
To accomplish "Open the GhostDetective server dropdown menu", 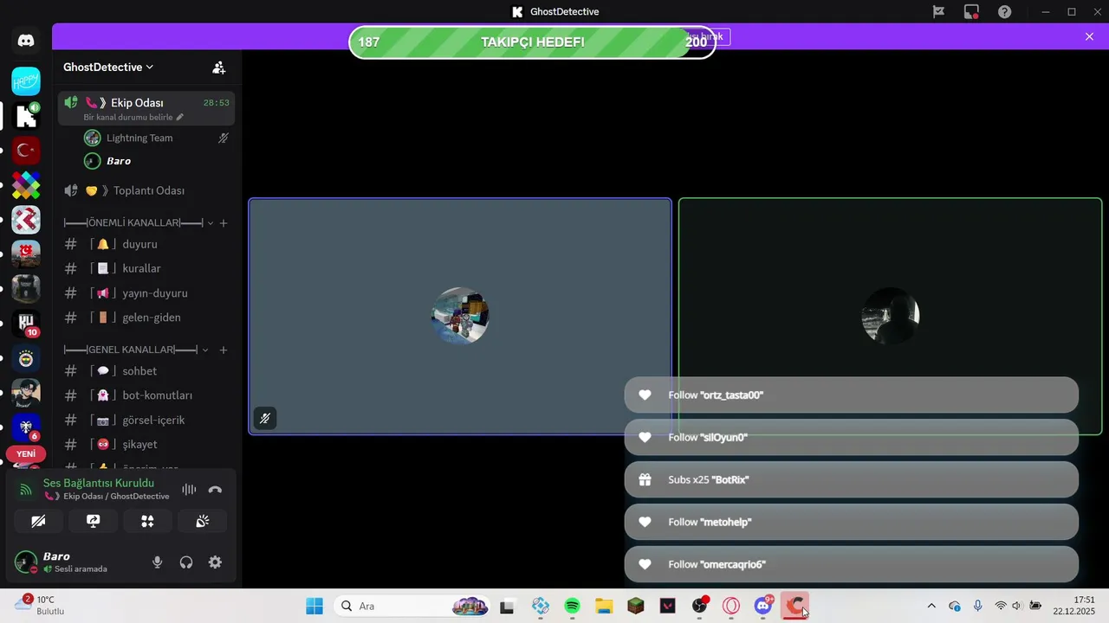I will 108,67.
